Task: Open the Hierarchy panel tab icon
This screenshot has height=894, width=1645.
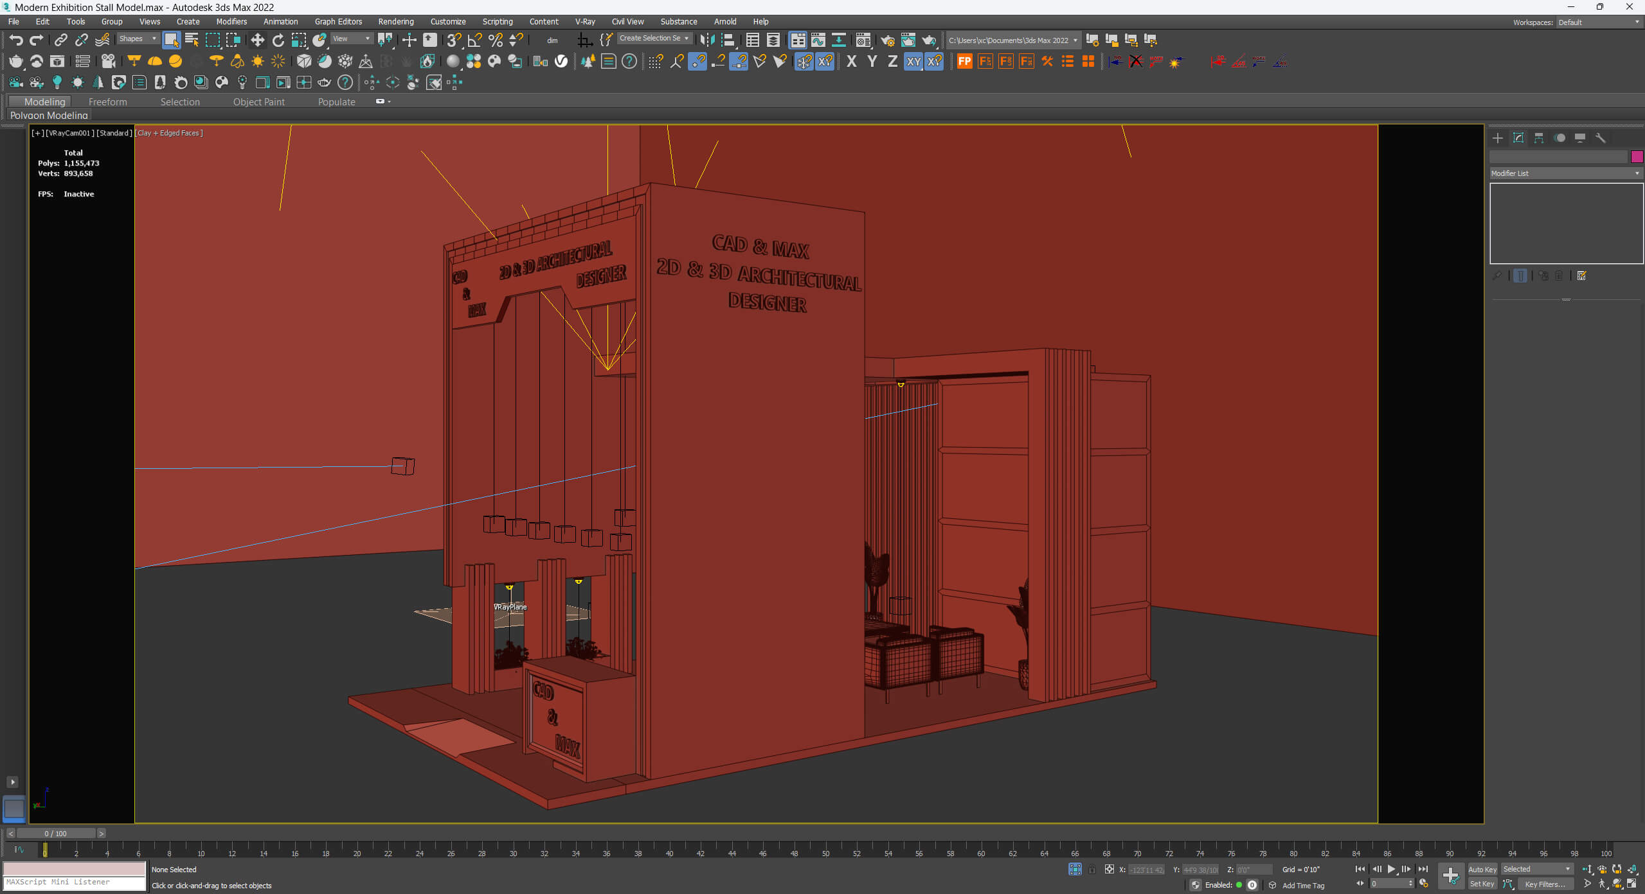Action: [x=1539, y=138]
